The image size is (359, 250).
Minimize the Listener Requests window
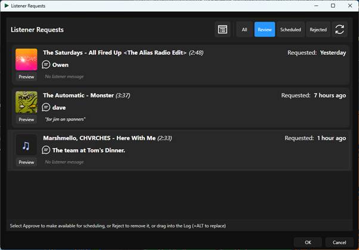[317, 5]
